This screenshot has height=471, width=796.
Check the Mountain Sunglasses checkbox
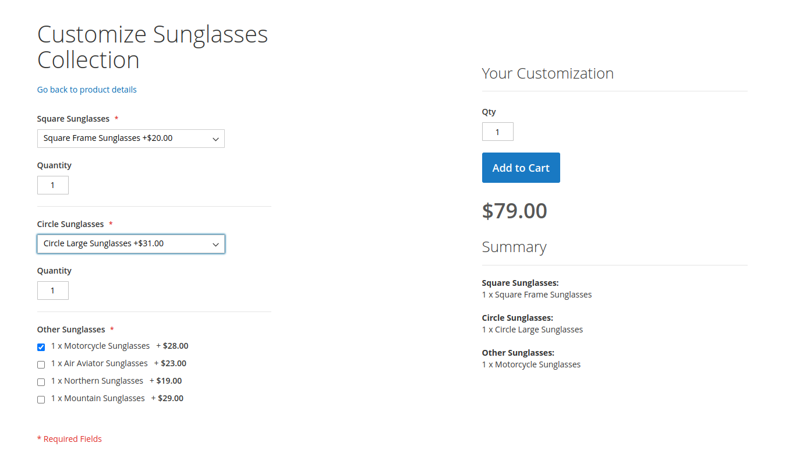point(41,400)
